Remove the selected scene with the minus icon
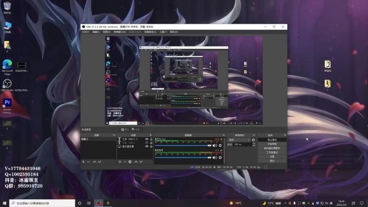 [x=88, y=162]
